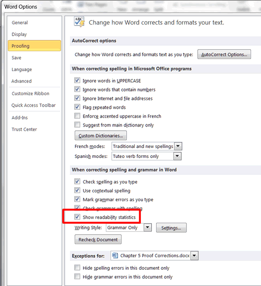Expand the Writing Style dropdown arrow
This screenshot has width=261, height=286.
pyautogui.click(x=148, y=227)
